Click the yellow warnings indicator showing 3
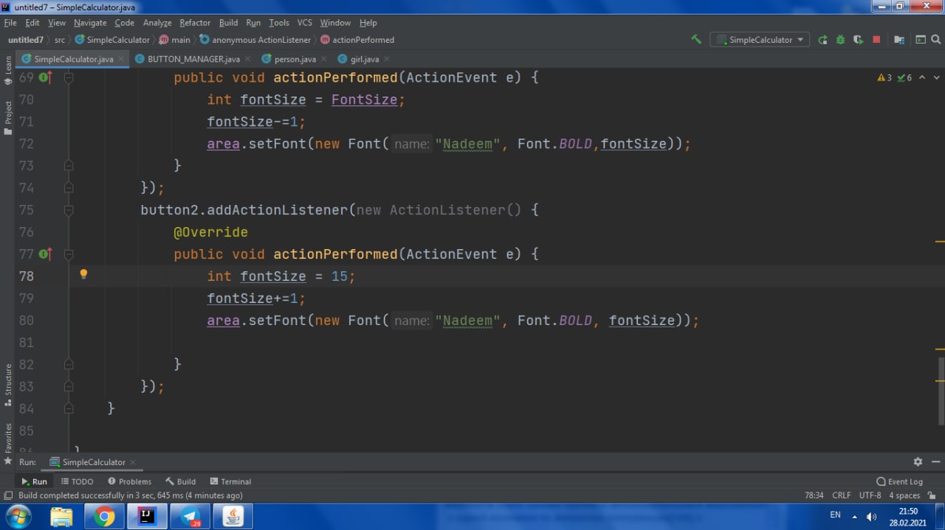 point(884,77)
